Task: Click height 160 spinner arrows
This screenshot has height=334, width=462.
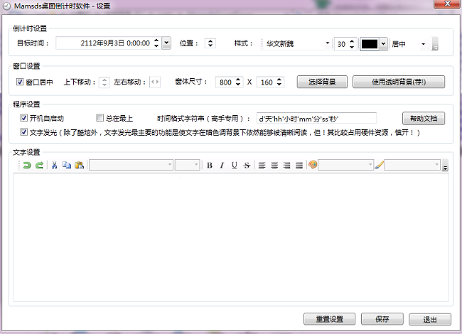Action: (x=279, y=82)
